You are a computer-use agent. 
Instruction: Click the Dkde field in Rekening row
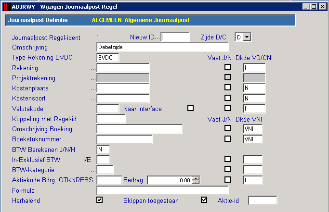click(254, 68)
